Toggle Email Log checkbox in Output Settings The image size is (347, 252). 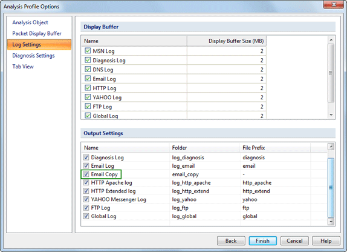tap(86, 166)
